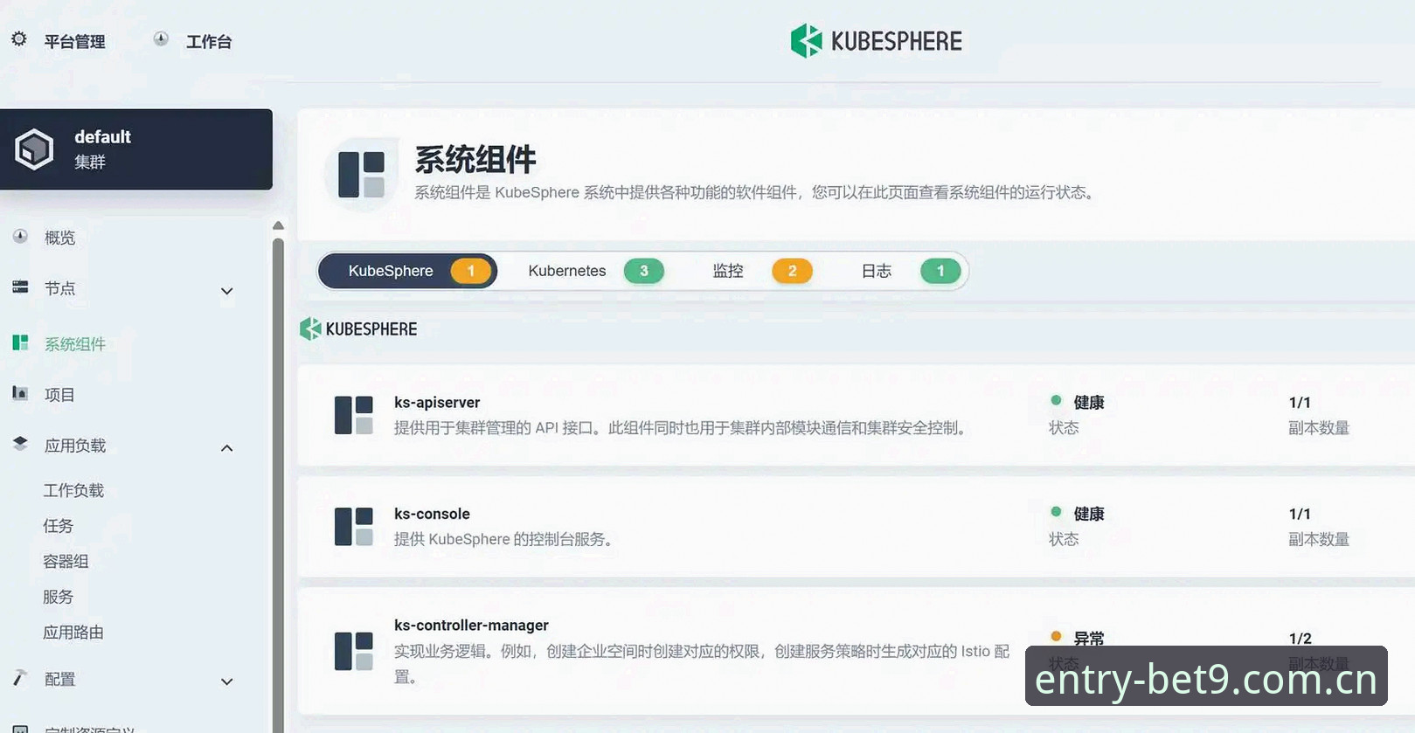
Task: Click the 系统组件 sidebar icon
Action: click(20, 342)
